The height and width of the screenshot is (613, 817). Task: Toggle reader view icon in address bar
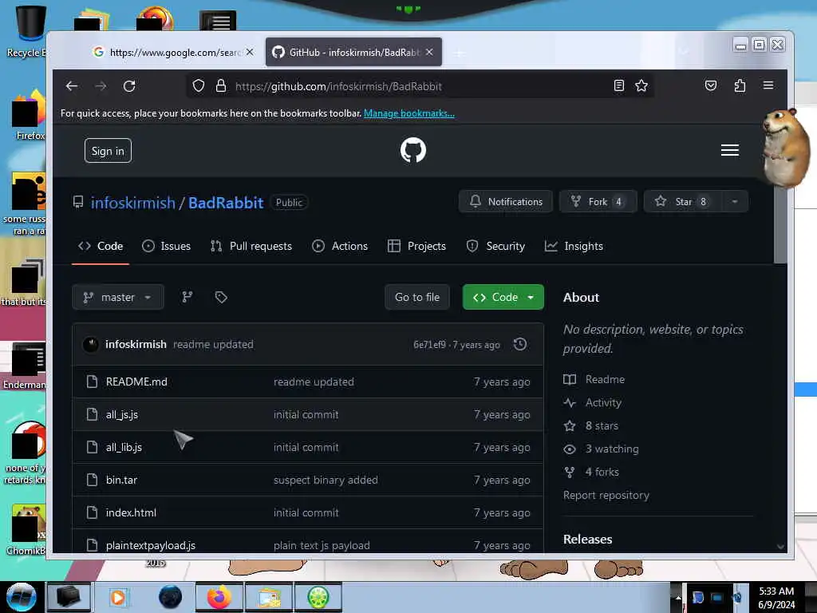[619, 86]
